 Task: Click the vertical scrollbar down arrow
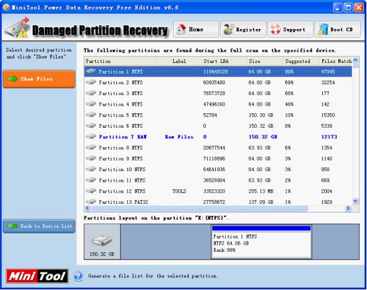click(x=355, y=201)
